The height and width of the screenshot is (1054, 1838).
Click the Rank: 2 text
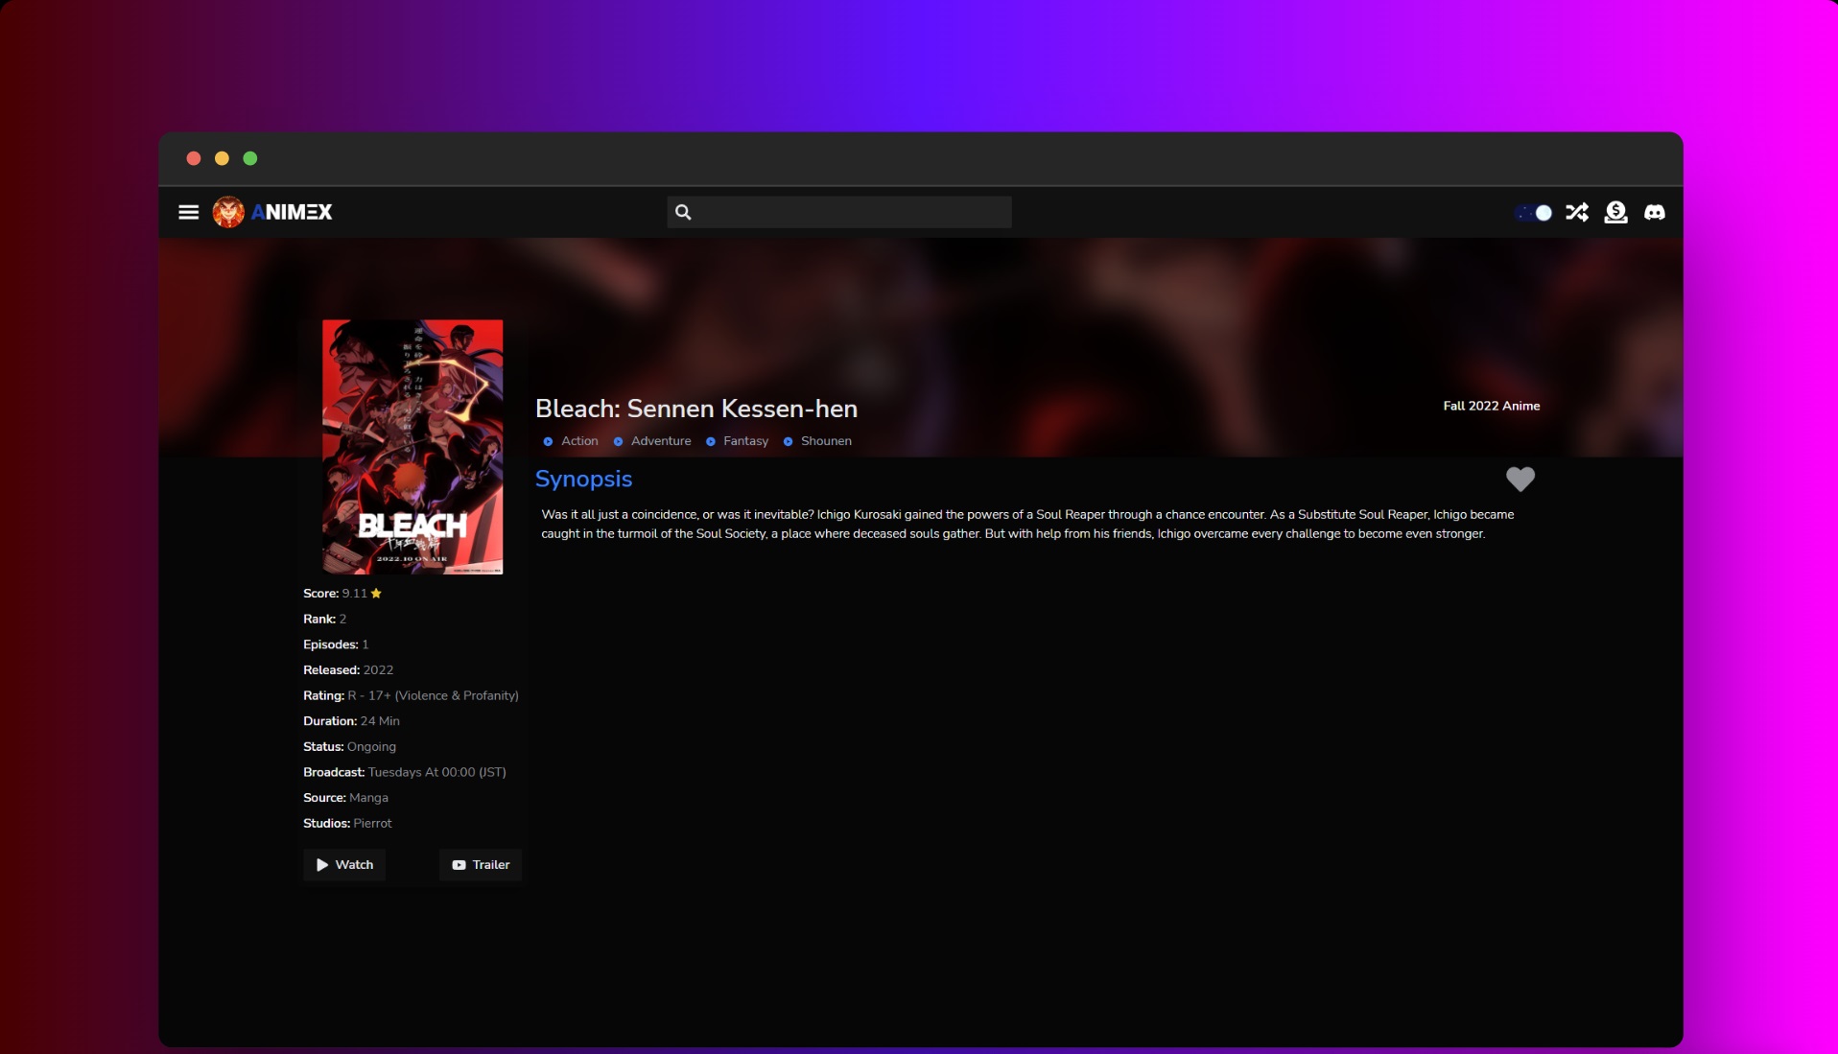click(324, 620)
